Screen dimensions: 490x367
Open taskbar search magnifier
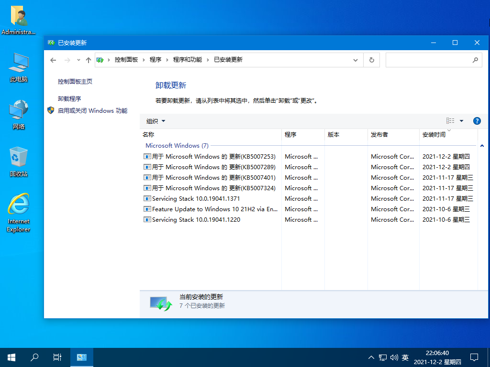pos(34,357)
